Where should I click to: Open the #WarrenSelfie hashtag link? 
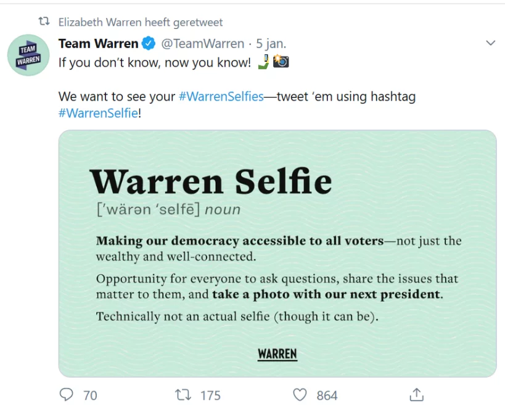coord(98,114)
